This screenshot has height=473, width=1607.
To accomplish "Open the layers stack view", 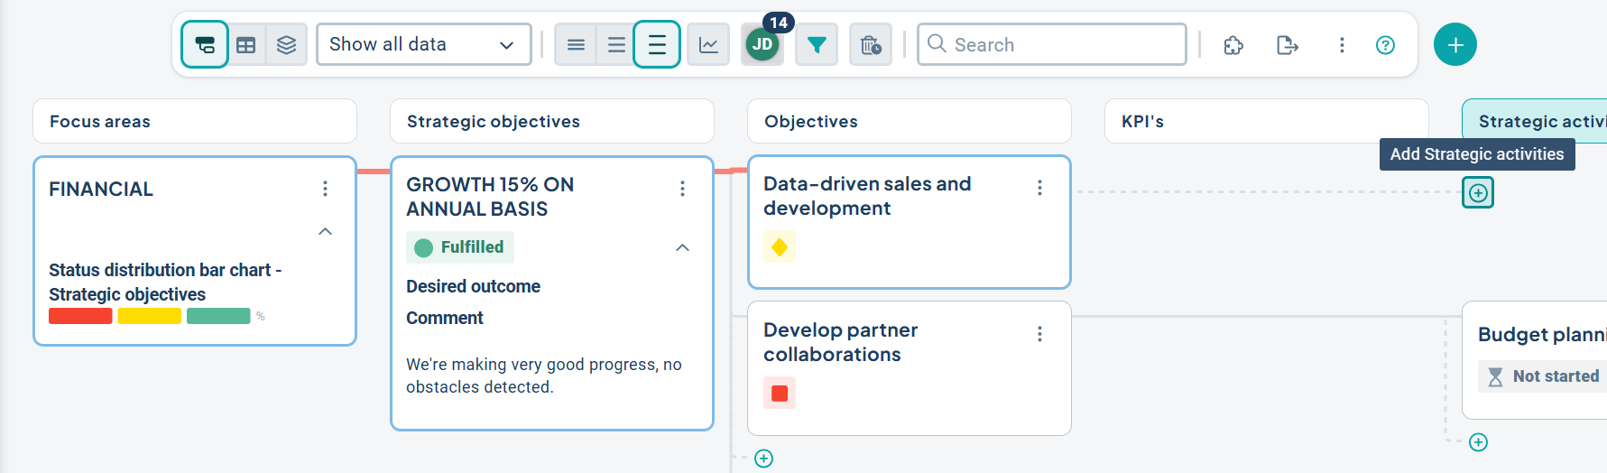I will pyautogui.click(x=286, y=45).
